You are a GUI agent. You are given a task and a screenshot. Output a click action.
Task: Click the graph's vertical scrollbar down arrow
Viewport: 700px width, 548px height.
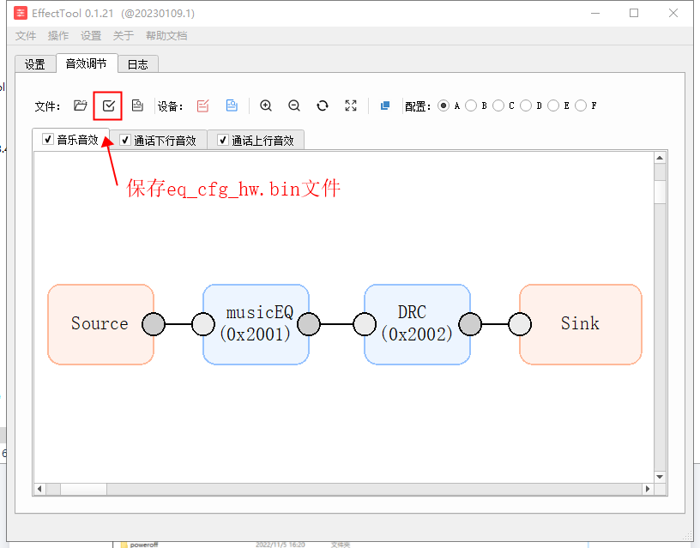tap(660, 477)
